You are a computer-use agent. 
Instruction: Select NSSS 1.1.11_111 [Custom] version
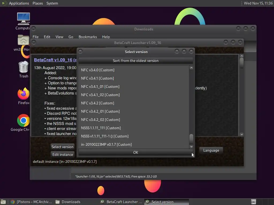click(134, 128)
